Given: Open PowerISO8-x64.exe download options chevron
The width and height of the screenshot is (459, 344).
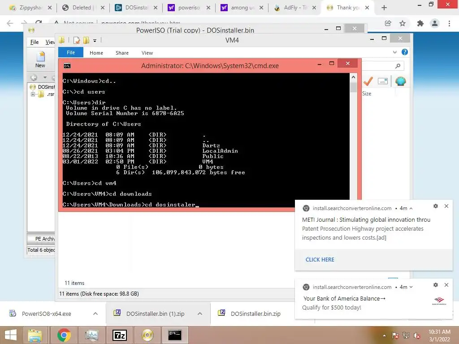Looking at the screenshot, I should 95,314.
